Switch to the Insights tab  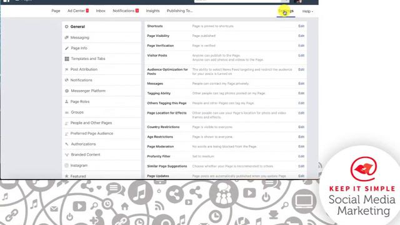(x=152, y=11)
